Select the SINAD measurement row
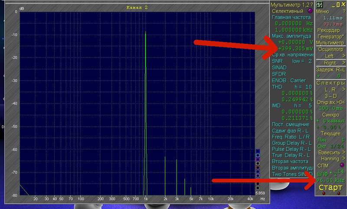The width and height of the screenshot is (347, 209). click(x=279, y=67)
